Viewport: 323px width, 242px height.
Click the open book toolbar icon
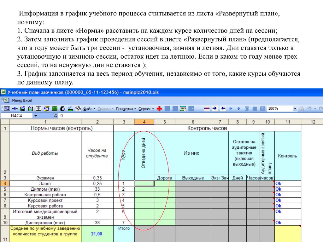coord(38,108)
